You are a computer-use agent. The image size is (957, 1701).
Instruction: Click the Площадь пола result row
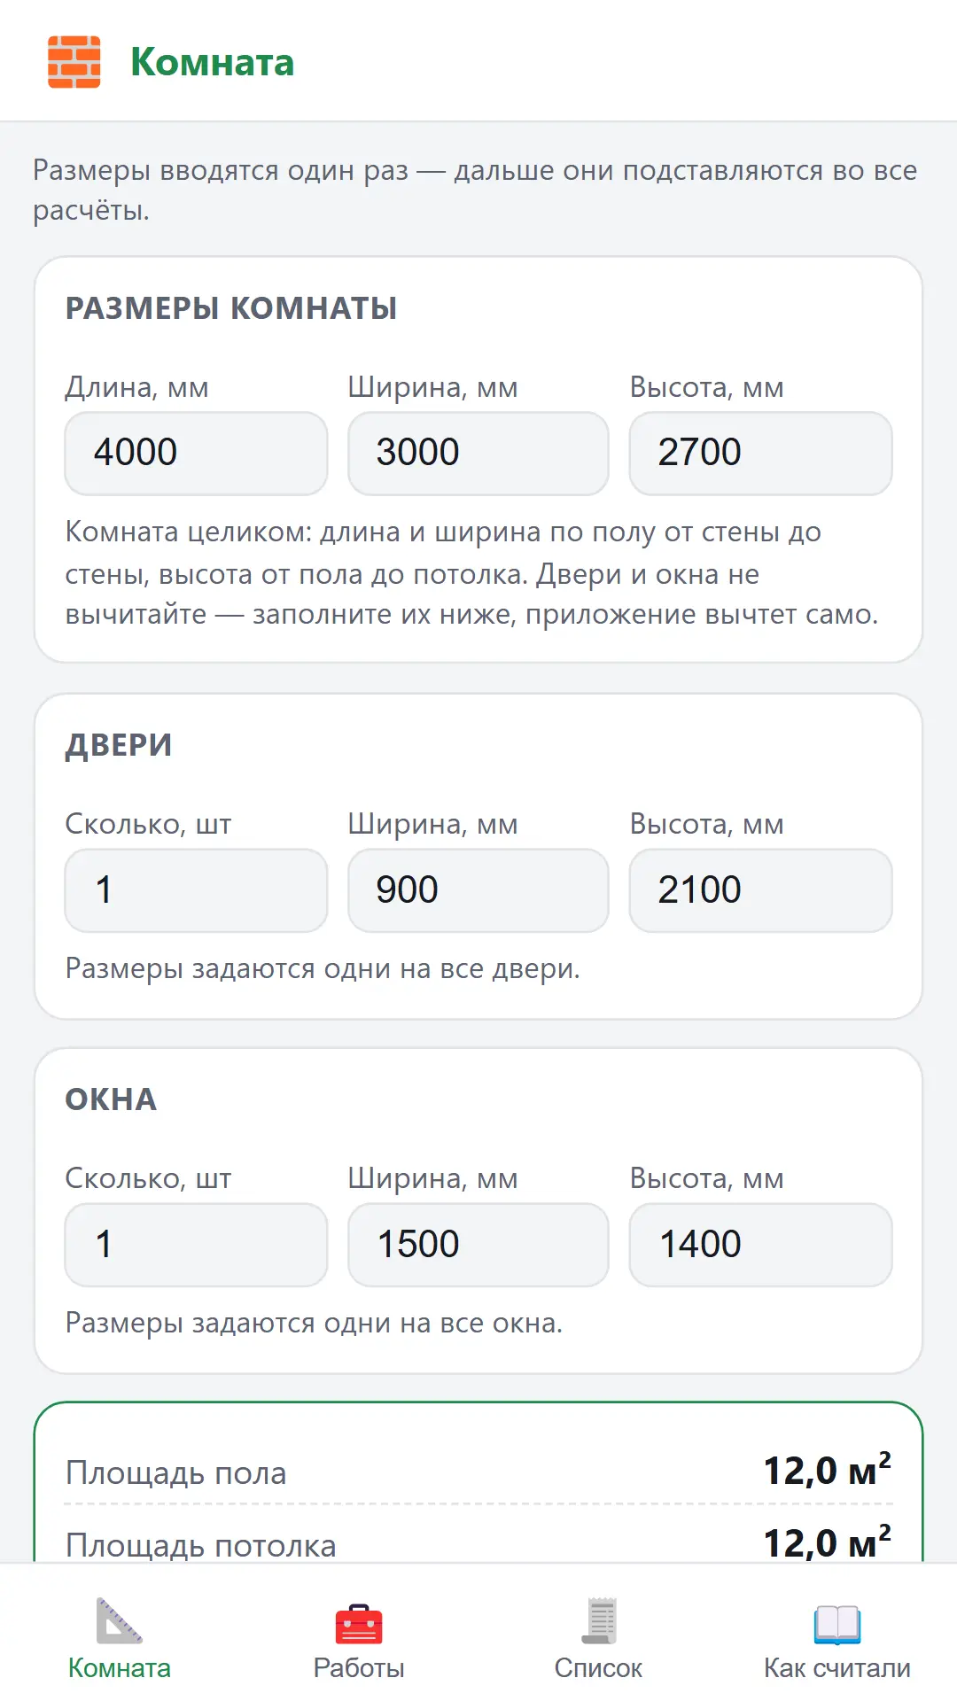pyautogui.click(x=478, y=1472)
